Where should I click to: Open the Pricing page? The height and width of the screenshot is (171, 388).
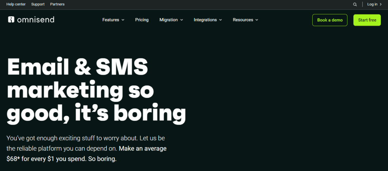click(x=142, y=20)
